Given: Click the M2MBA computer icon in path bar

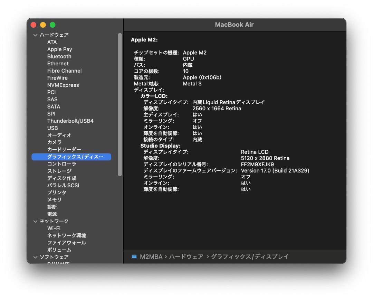Looking at the screenshot, I should tap(134, 256).
